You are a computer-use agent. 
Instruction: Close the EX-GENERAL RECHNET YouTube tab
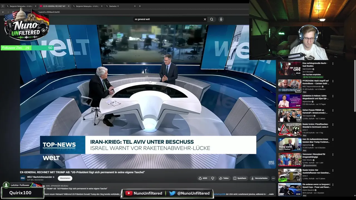point(69,6)
